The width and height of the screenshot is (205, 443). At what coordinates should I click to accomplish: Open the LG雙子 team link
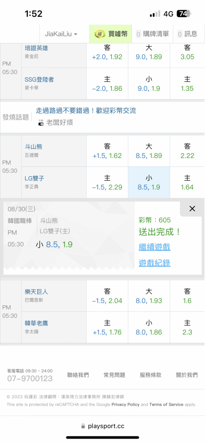[x=34, y=179]
